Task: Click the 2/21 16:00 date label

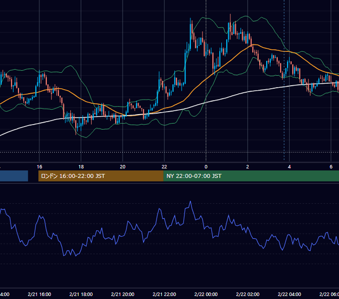Action: tap(39, 294)
